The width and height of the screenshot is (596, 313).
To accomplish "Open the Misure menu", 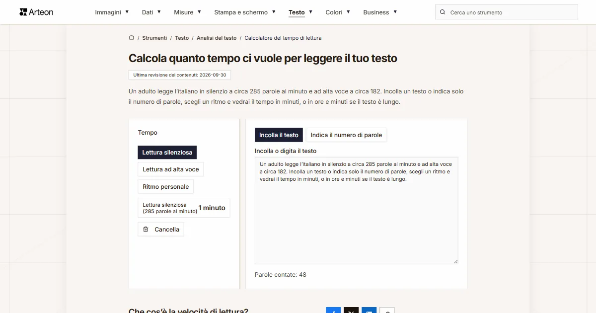I will coord(188,12).
